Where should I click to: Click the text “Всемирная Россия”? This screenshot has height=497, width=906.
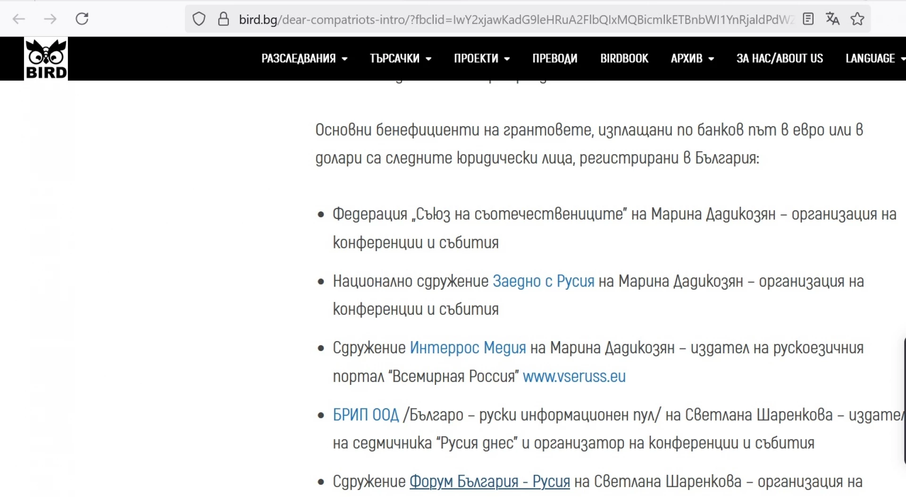(x=453, y=376)
